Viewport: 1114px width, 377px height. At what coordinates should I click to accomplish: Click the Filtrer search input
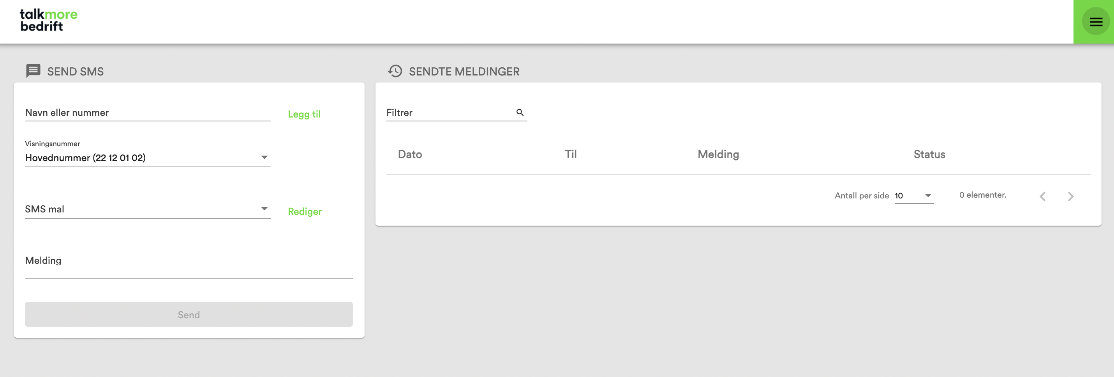click(450, 113)
